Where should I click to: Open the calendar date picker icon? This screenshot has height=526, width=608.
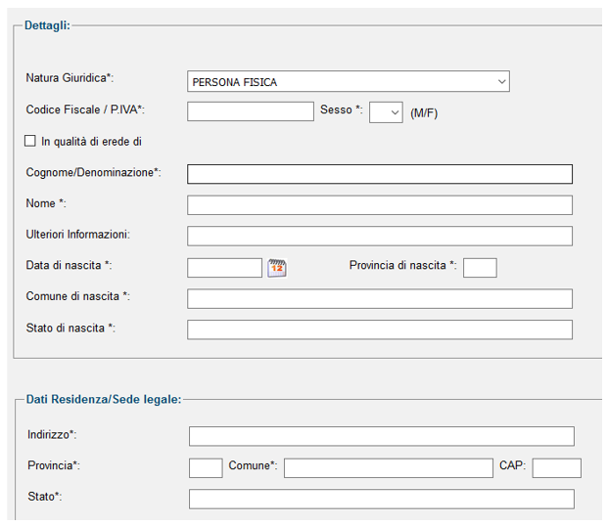coord(277,268)
